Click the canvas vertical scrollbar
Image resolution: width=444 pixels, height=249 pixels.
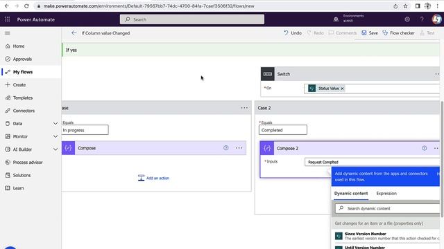[x=442, y=159]
